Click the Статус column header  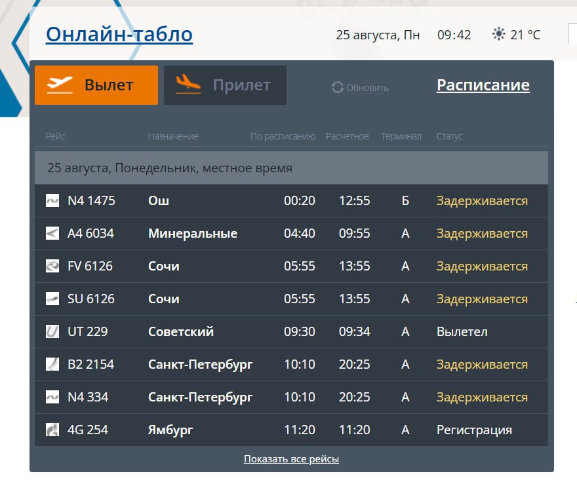point(449,136)
